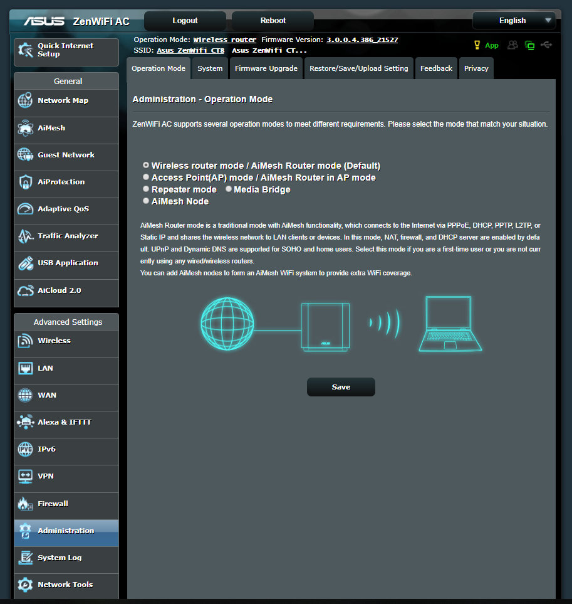This screenshot has height=604, width=572.
Task: Click the AiMesh sidebar icon
Action: click(x=26, y=128)
